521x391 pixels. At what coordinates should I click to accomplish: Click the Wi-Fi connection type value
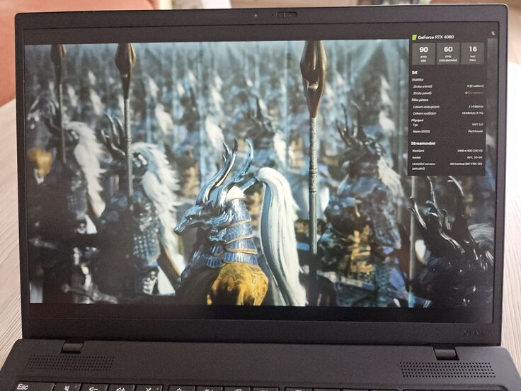pos(478,125)
